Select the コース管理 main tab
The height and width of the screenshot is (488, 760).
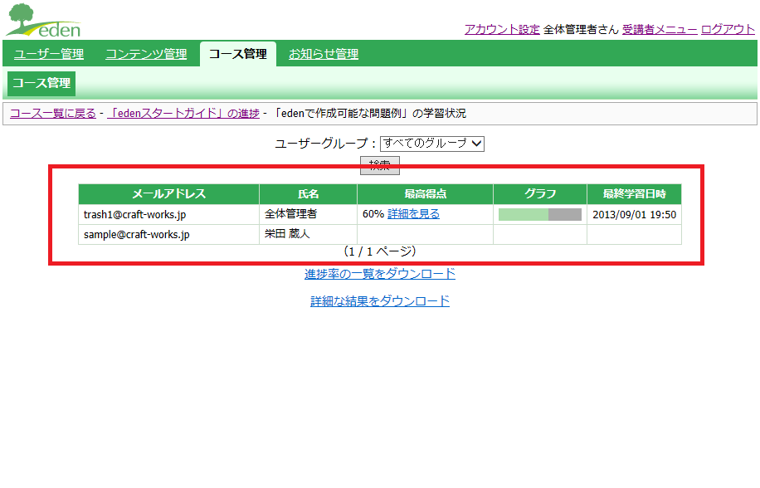click(x=238, y=54)
